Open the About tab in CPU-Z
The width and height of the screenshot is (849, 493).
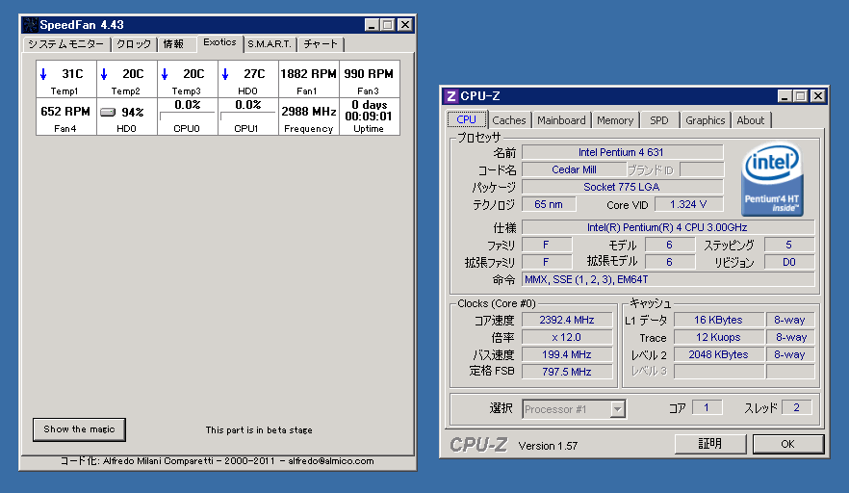pos(751,120)
